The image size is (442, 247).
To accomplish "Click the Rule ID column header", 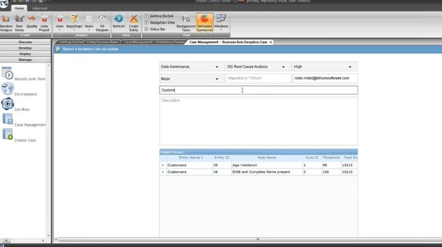I will pos(312,158).
